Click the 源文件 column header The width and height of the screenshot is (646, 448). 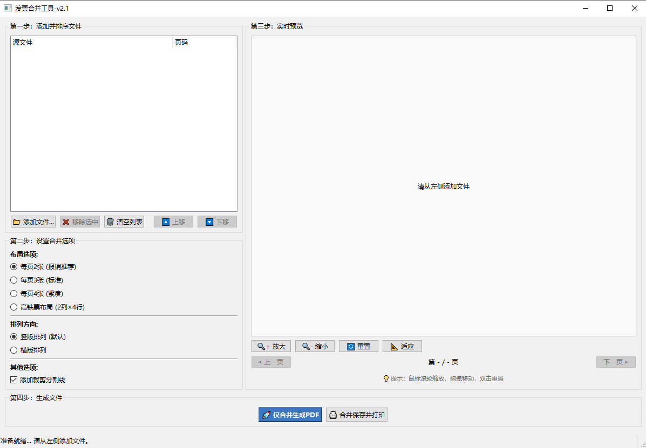(91, 43)
